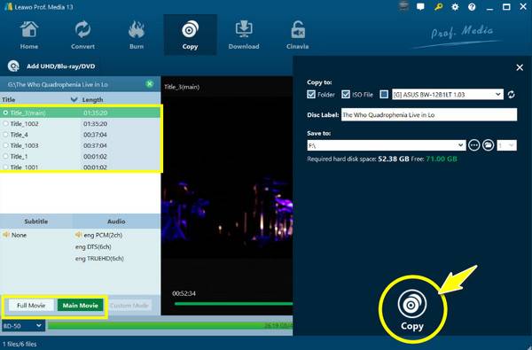Enable the disc drive copy checkbox
Image resolution: width=532 pixels, height=350 pixels.
click(x=384, y=94)
